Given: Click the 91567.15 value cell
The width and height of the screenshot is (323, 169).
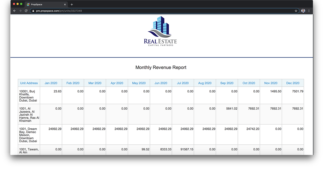Looking at the screenshot, I should (183, 150).
